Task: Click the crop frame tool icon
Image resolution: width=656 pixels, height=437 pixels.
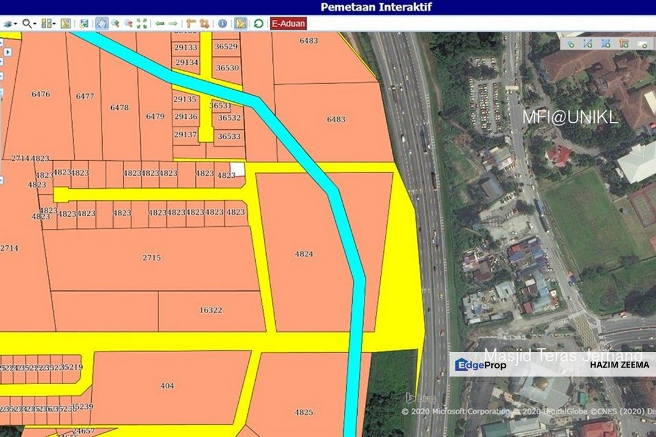Action: point(205,24)
